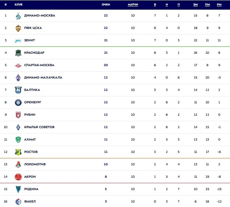
Task: Select the Baltika club crest
Action: [18, 90]
